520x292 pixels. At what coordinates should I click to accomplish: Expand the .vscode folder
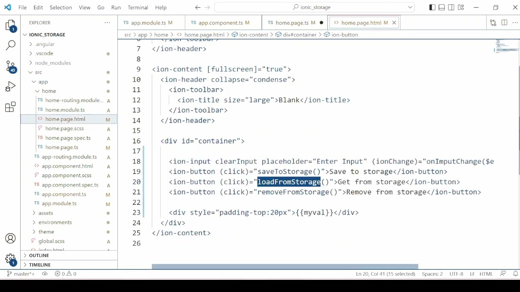[44, 54]
